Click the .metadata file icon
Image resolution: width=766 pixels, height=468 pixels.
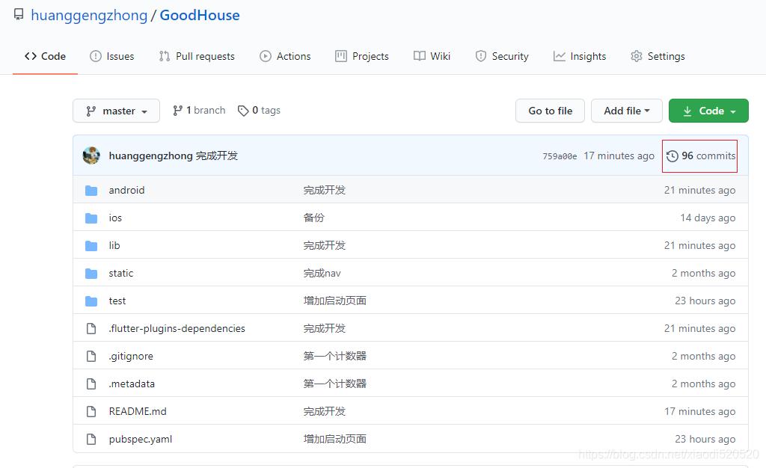(x=91, y=384)
